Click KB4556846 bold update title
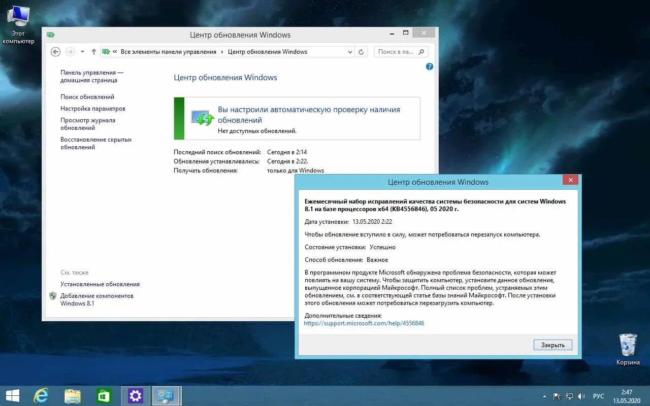 pyautogui.click(x=435, y=205)
